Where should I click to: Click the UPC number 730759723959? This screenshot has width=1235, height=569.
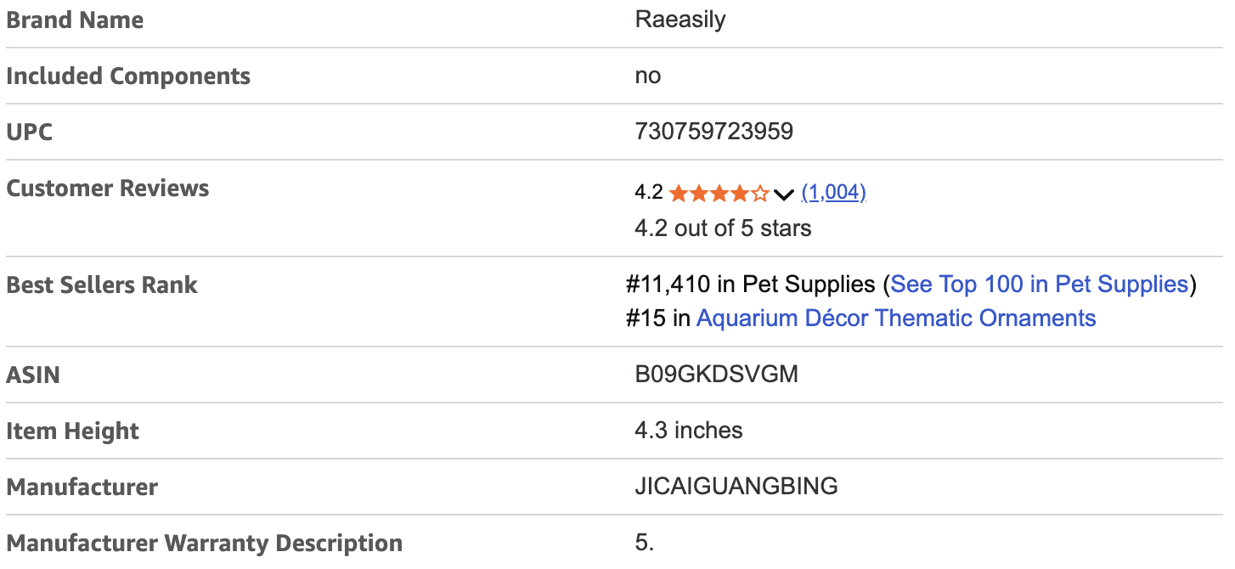coord(713,132)
